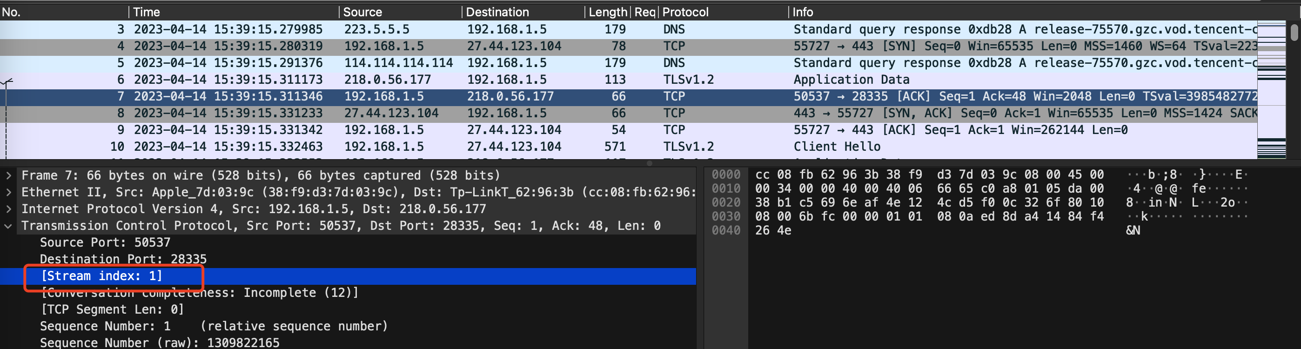Click hex offset 0020 row

point(726,202)
